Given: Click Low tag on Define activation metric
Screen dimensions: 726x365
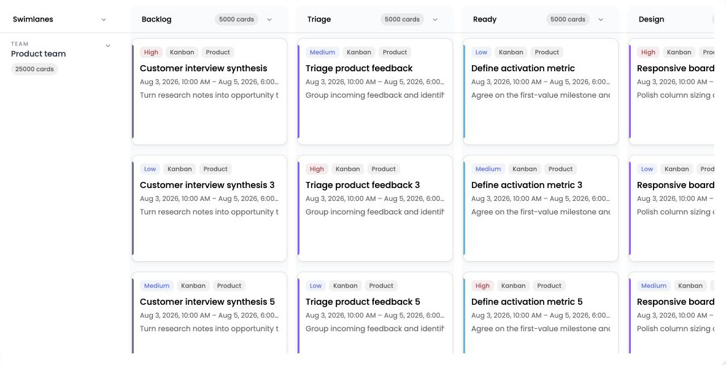Looking at the screenshot, I should 482,52.
